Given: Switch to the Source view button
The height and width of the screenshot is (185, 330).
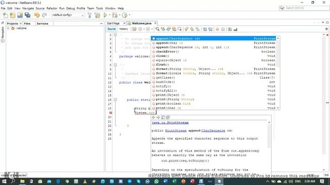Looking at the screenshot, I should [x=111, y=29].
